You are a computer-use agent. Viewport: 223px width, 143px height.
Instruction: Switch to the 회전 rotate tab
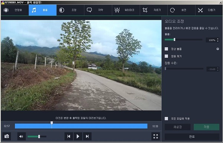click(x=181, y=10)
